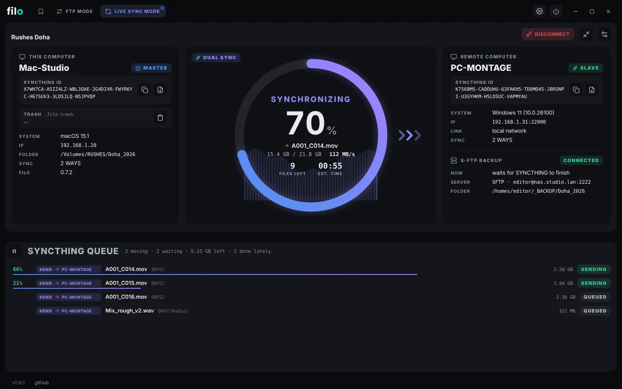Switch to FTP Mode tab
The image size is (622, 389).
(75, 12)
